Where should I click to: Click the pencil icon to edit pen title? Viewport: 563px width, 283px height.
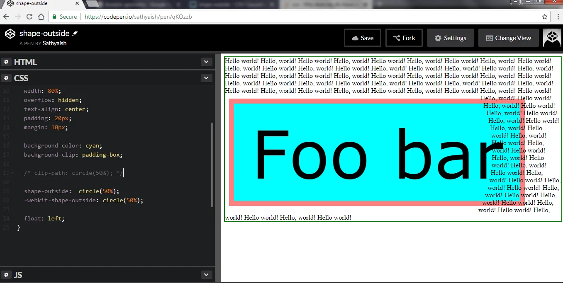click(75, 34)
